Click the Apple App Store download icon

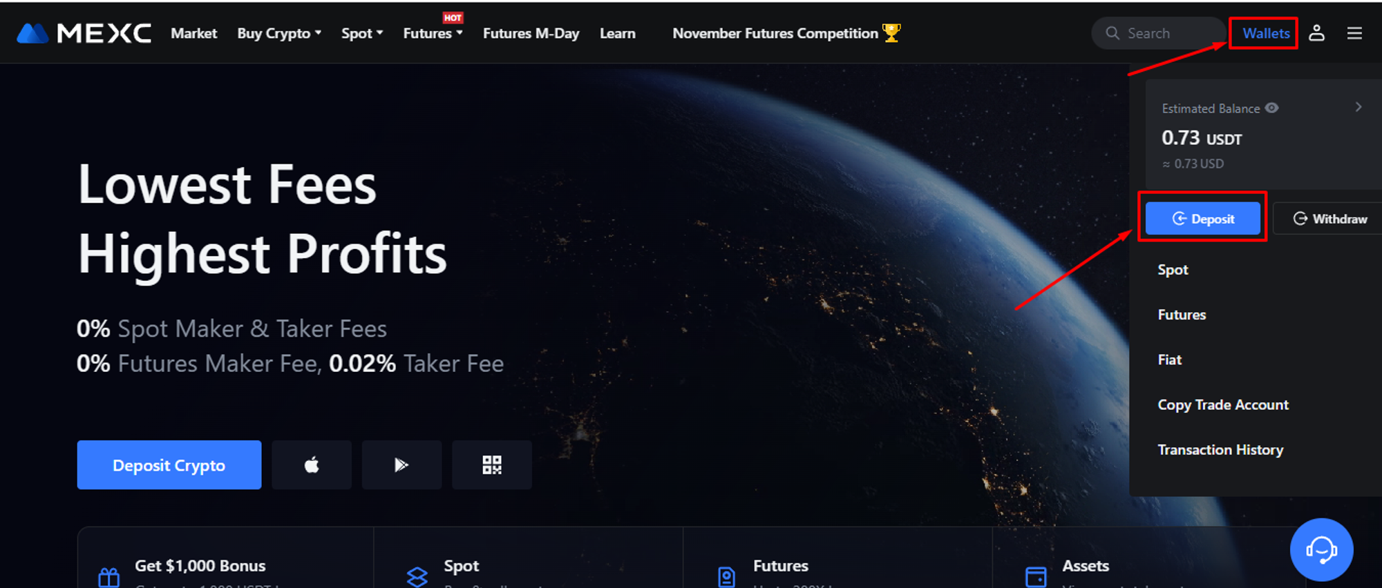(312, 464)
